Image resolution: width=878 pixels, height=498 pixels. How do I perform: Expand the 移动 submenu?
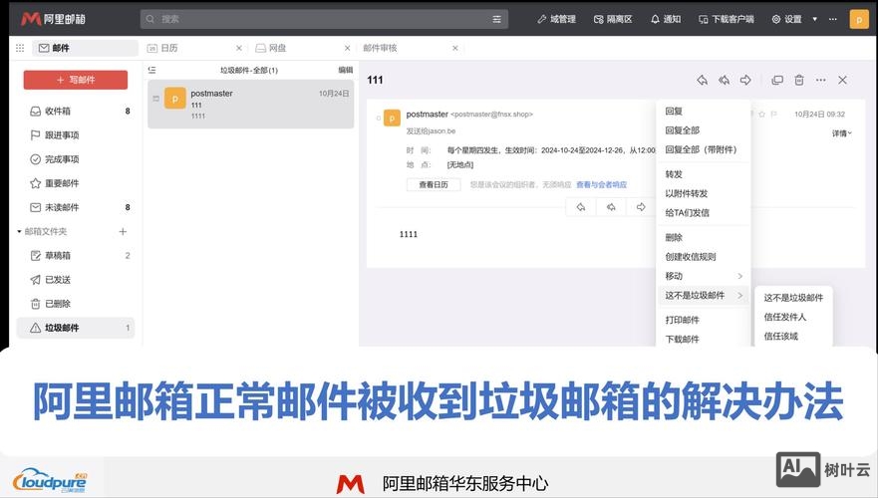point(703,276)
